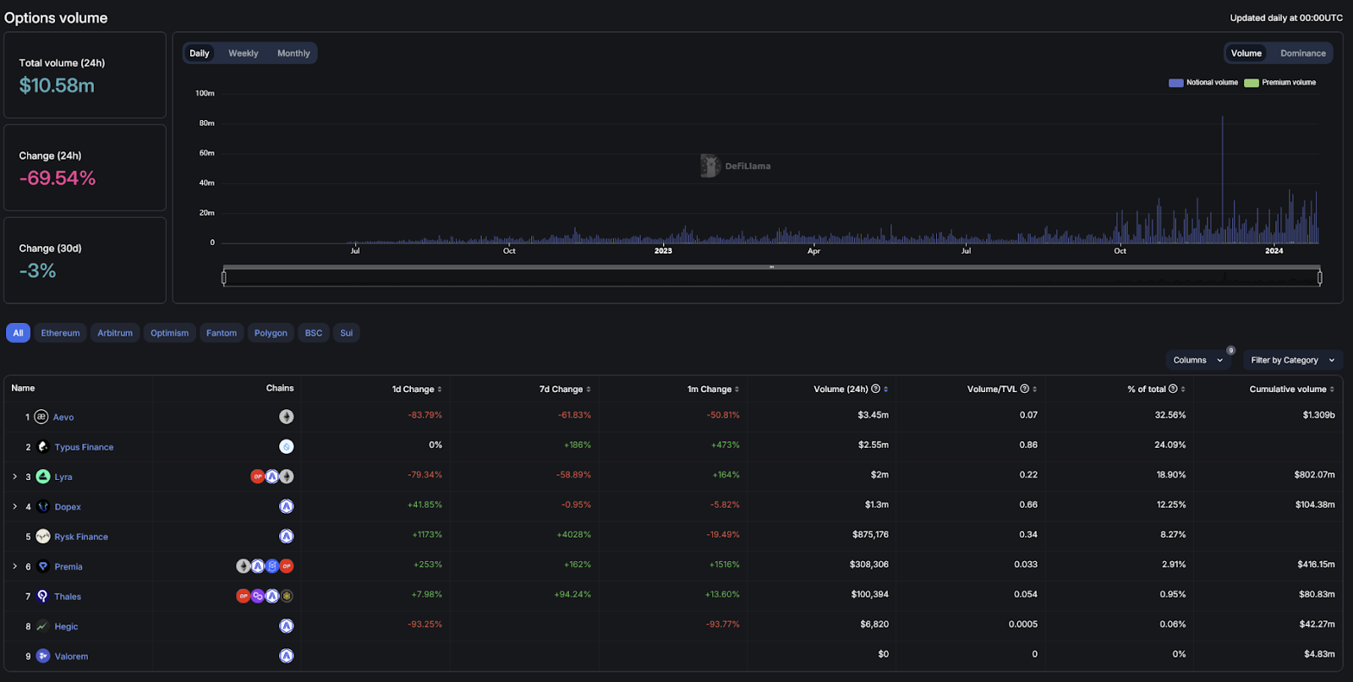Click the Rysk Finance logo icon
The image size is (1353, 682).
click(x=43, y=537)
